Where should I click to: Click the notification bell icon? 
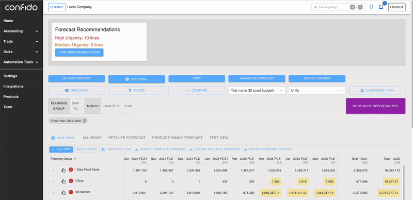coord(371,7)
